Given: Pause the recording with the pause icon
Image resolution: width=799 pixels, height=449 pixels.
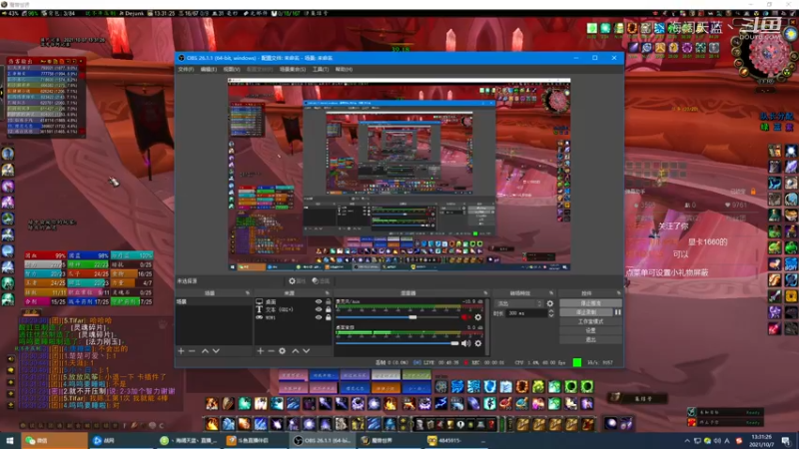Looking at the screenshot, I should click(x=617, y=312).
